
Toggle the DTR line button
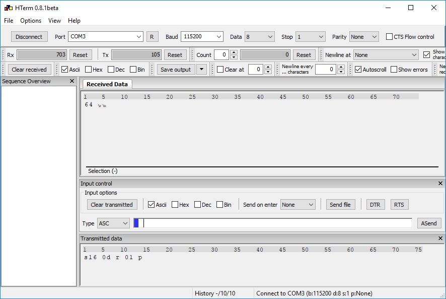(375, 205)
